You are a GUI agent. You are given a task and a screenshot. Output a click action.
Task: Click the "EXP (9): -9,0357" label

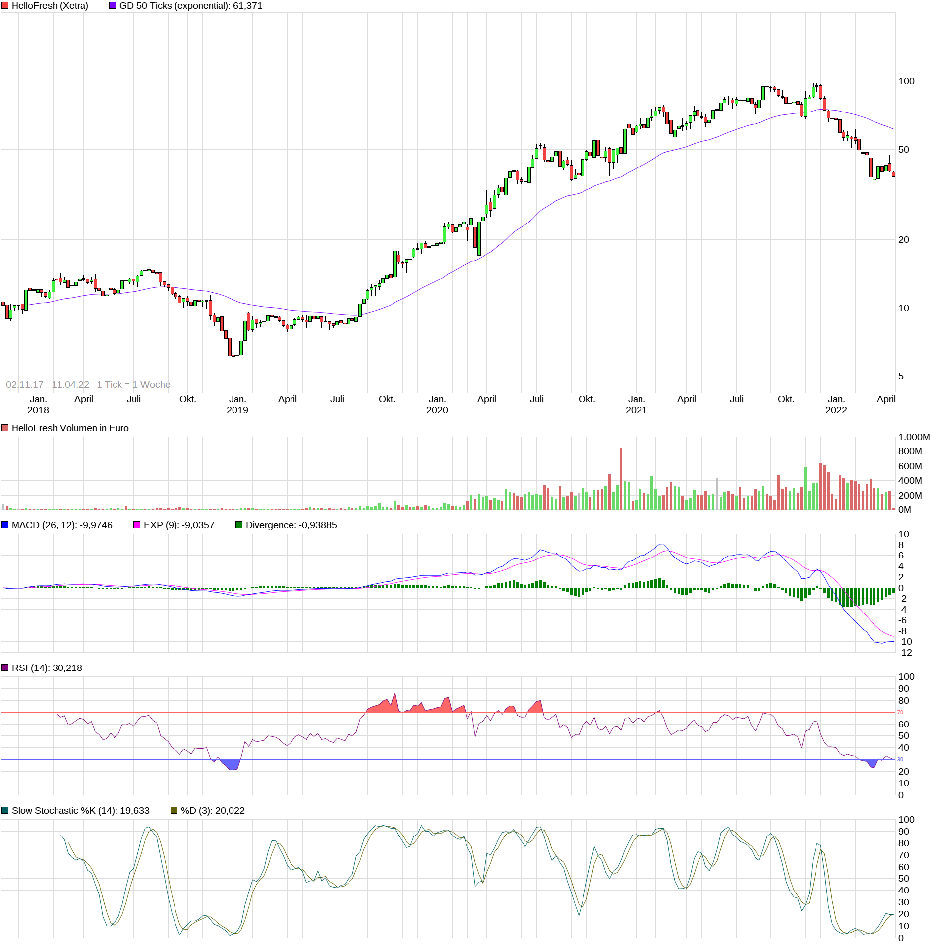coord(179,525)
